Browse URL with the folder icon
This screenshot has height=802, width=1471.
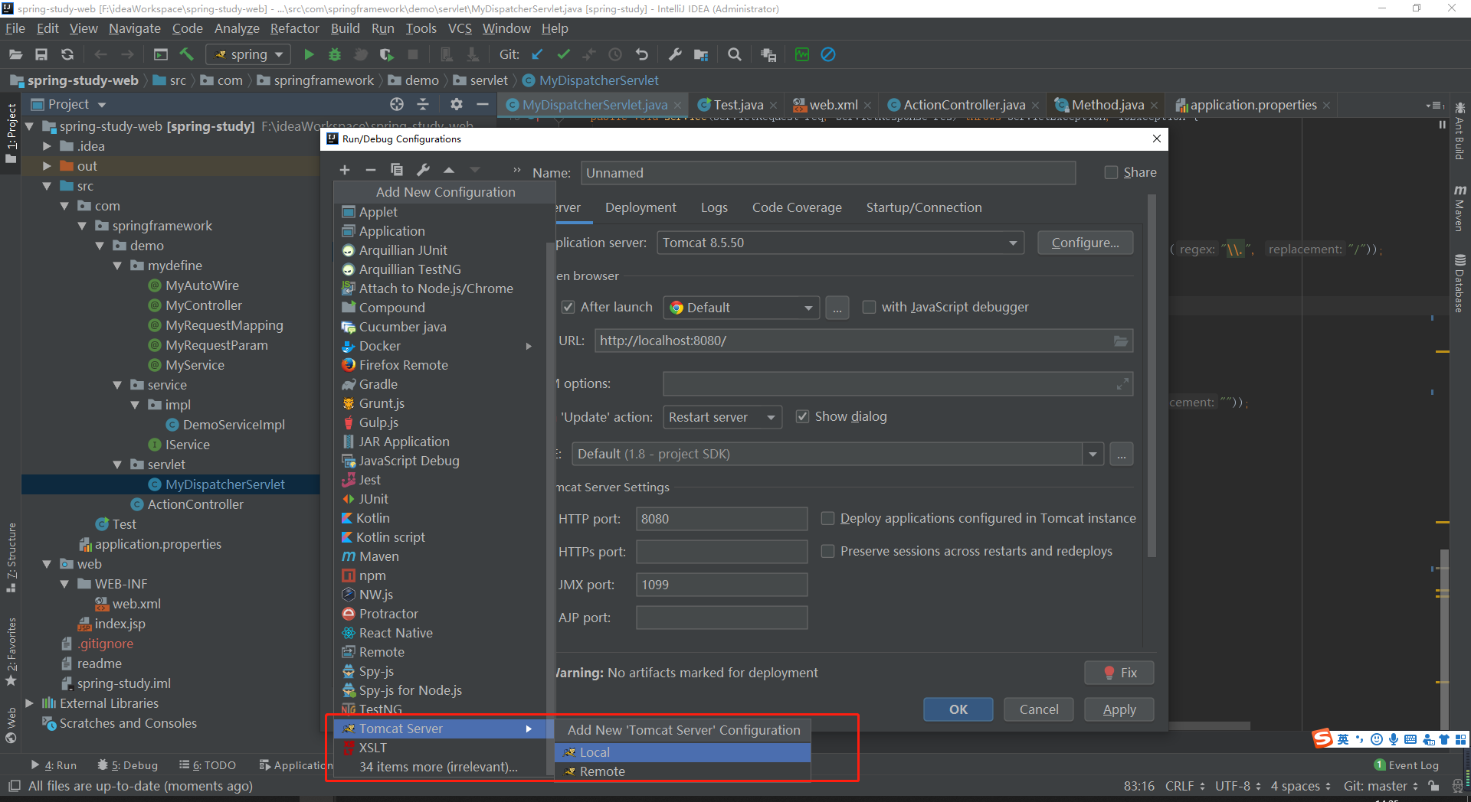[x=1121, y=341]
